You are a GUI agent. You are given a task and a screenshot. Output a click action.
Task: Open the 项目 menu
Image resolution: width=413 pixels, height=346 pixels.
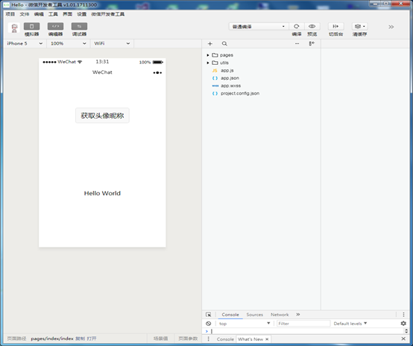10,14
